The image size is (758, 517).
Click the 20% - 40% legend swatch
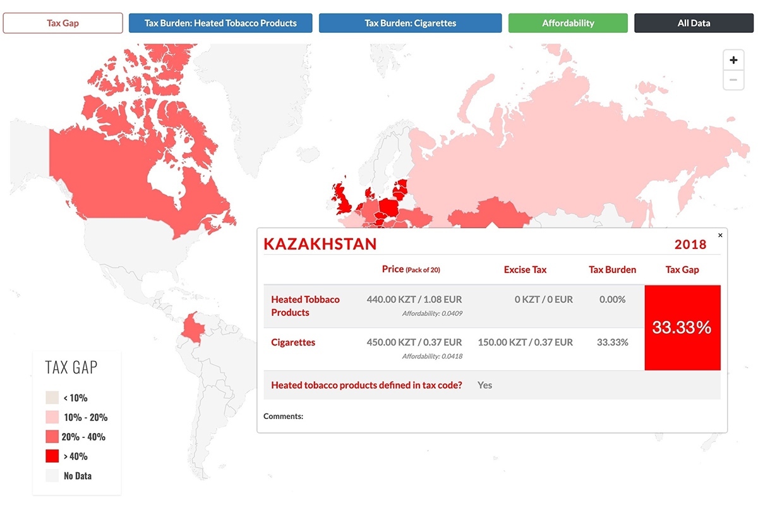coord(52,437)
